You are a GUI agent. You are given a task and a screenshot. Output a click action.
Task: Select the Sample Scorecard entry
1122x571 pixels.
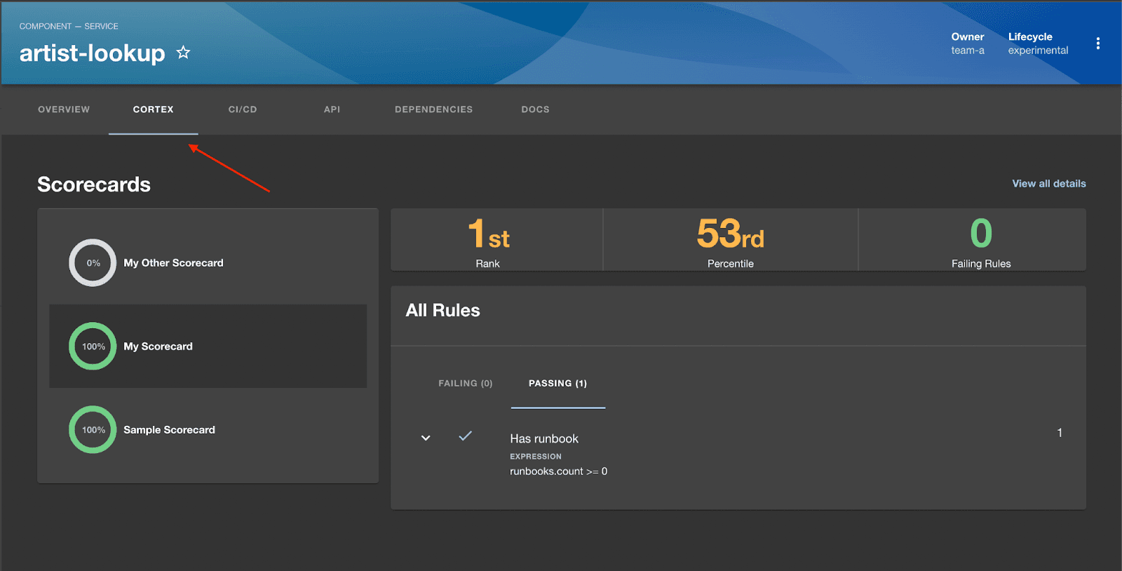pyautogui.click(x=208, y=430)
